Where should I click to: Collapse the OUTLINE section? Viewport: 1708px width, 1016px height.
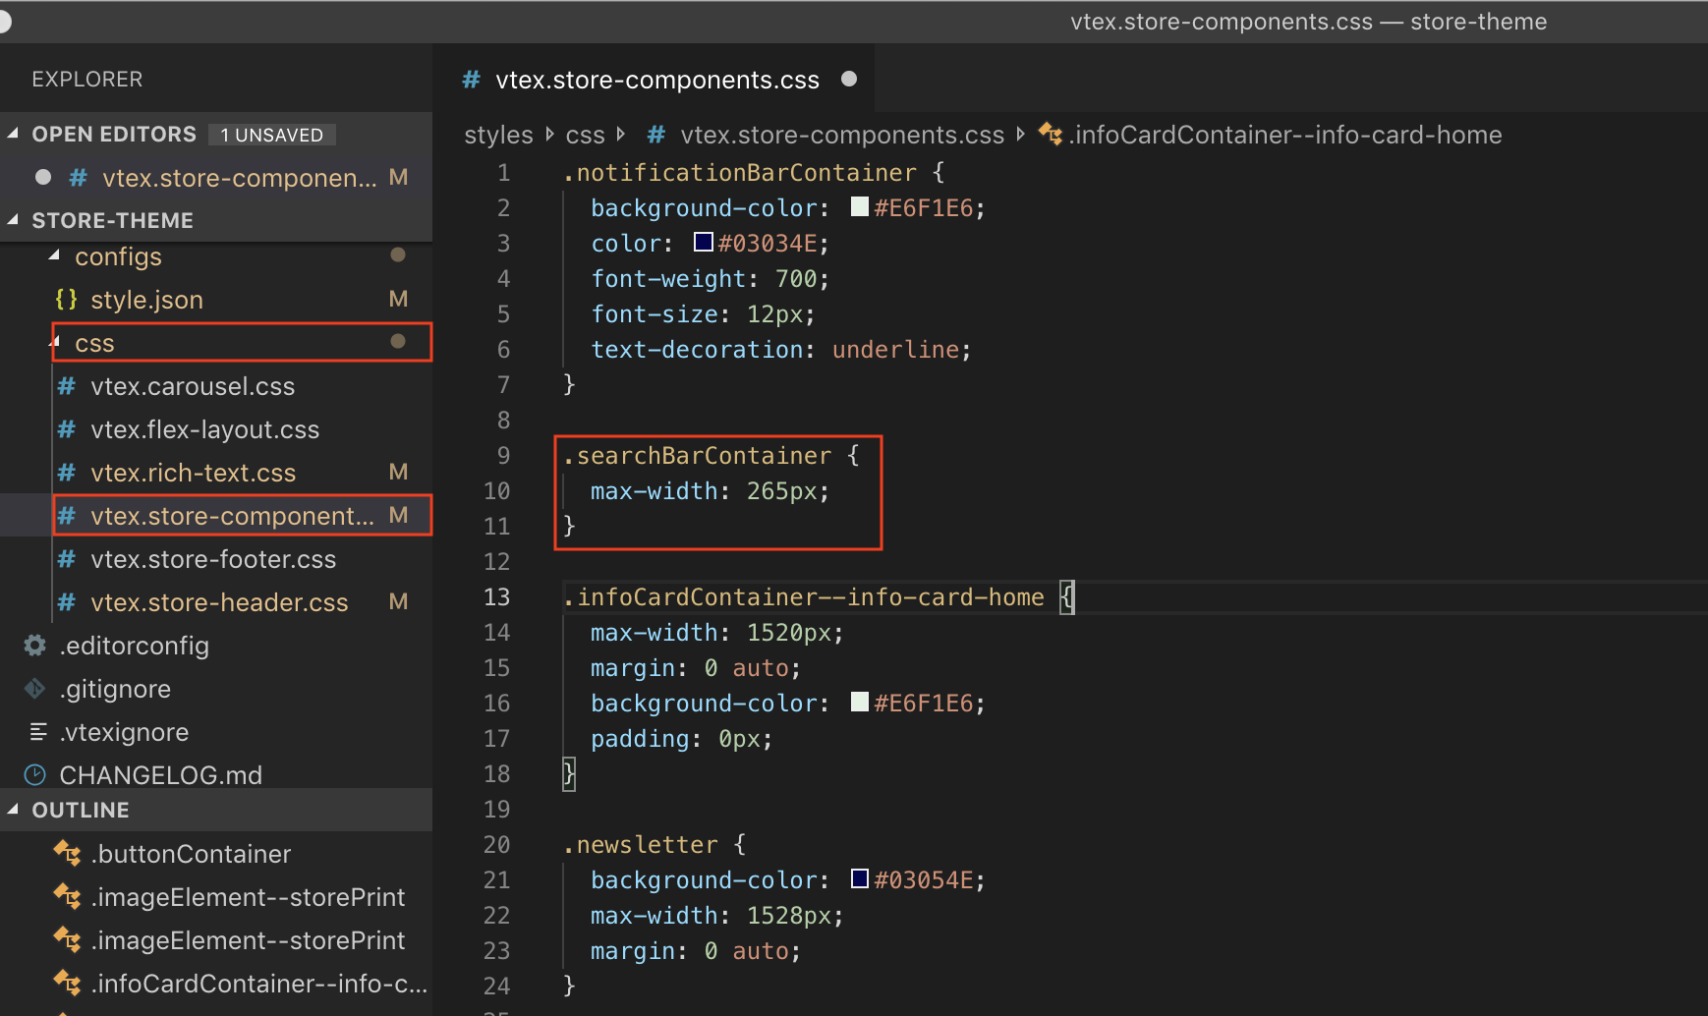14,810
